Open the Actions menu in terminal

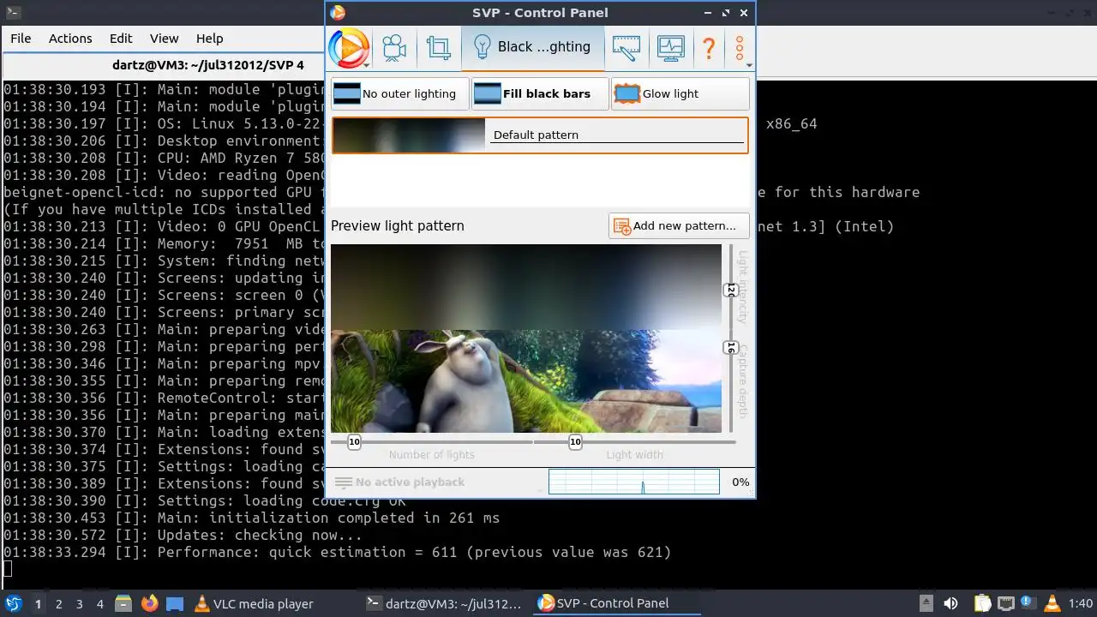(x=70, y=39)
